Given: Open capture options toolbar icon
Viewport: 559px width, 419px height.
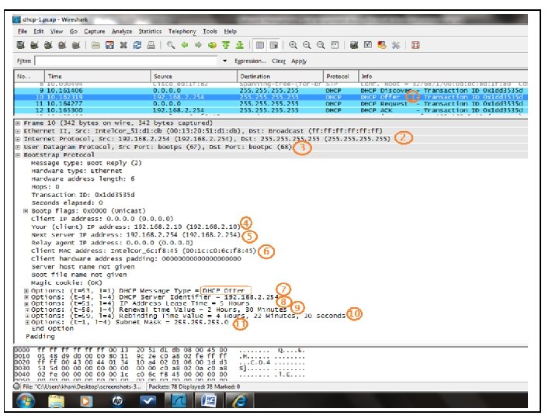Looking at the screenshot, I should [34, 45].
